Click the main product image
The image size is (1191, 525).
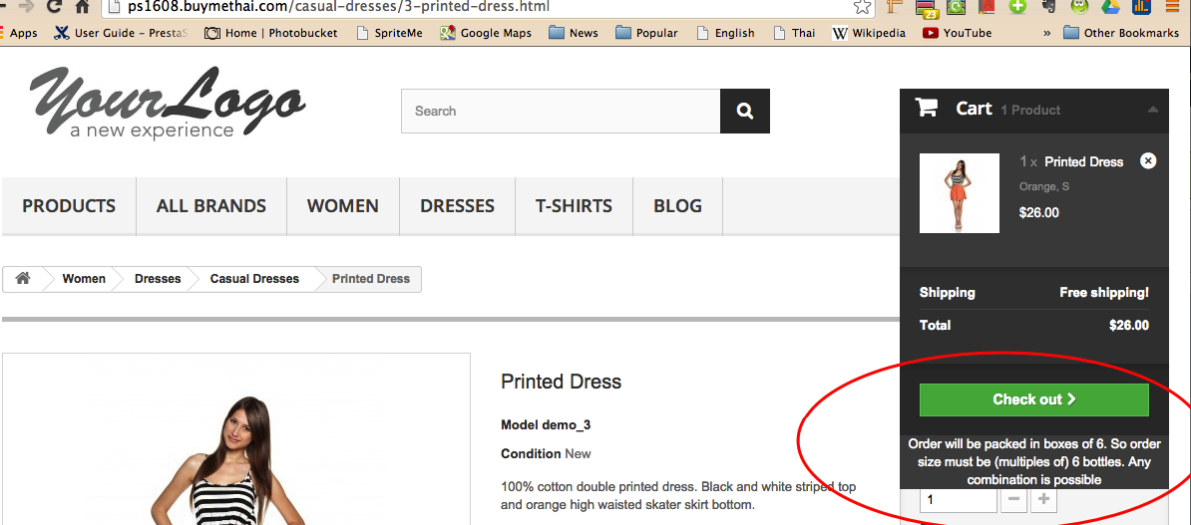coord(236,439)
